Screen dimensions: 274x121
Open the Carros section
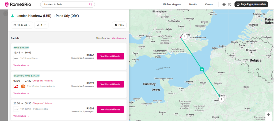pyautogui.click(x=209, y=4)
